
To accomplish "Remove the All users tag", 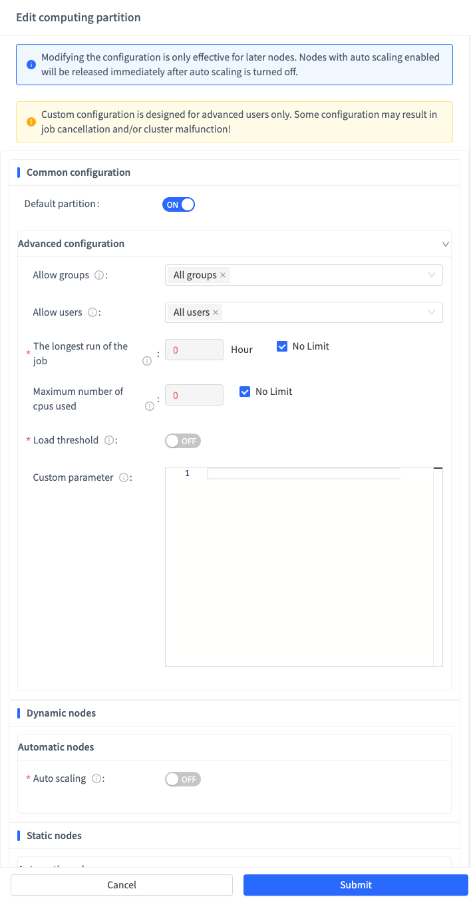I will click(x=216, y=312).
